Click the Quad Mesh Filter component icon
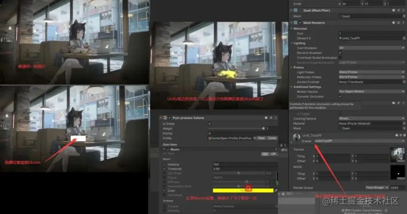Image resolution: width=407 pixels, height=214 pixels. coord(296,11)
